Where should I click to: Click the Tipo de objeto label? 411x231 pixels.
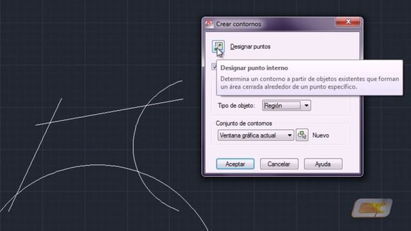[236, 106]
